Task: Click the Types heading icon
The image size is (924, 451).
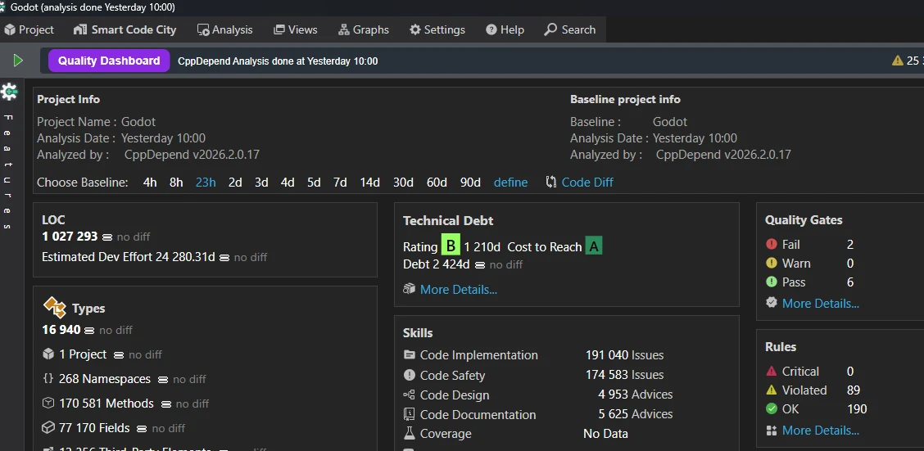Action: coord(54,307)
